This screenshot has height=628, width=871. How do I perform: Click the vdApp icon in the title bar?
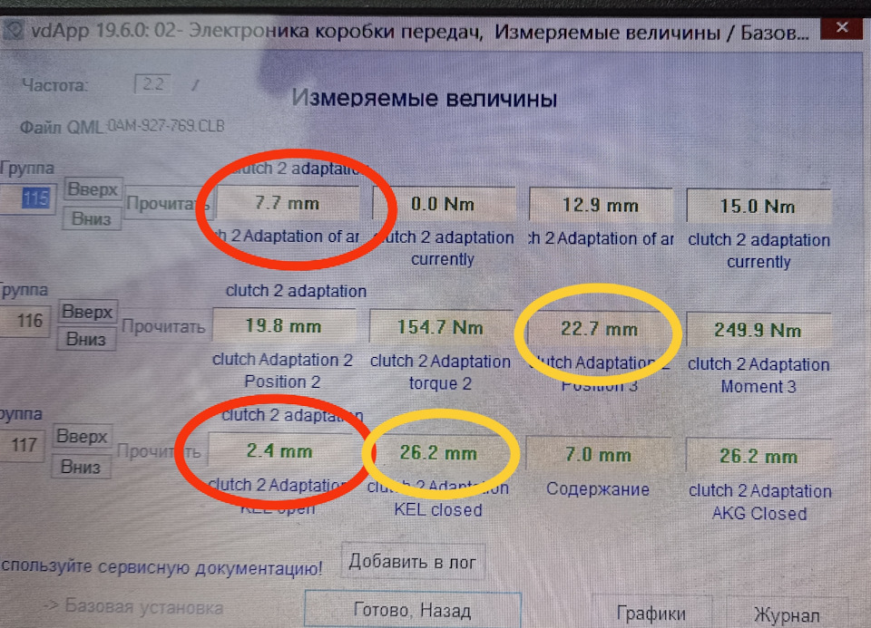13,28
